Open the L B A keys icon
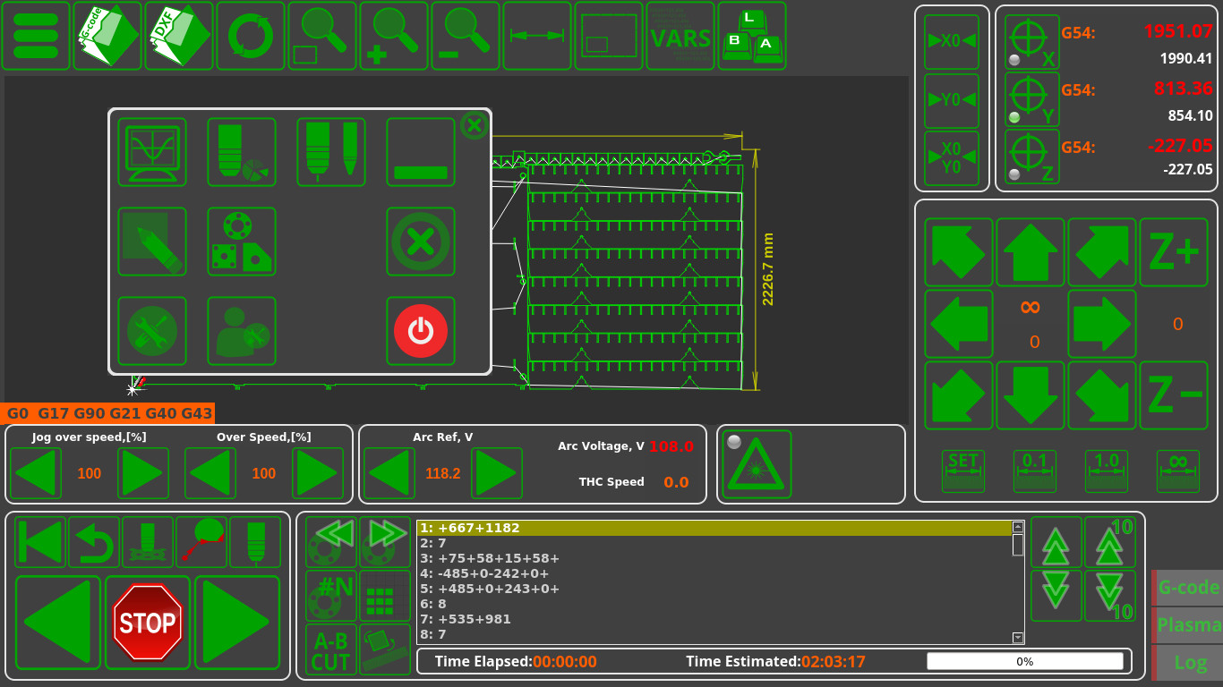 (752, 36)
